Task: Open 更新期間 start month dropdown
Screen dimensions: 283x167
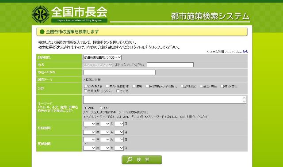Action: (x=105, y=140)
